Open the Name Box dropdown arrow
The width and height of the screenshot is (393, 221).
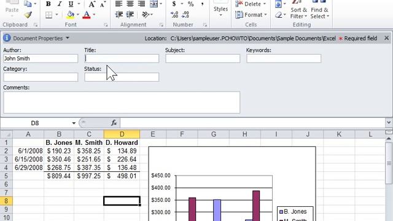[x=74, y=123]
